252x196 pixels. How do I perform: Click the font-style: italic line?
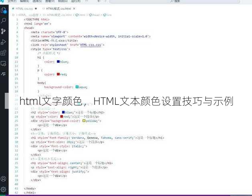coord(59,146)
